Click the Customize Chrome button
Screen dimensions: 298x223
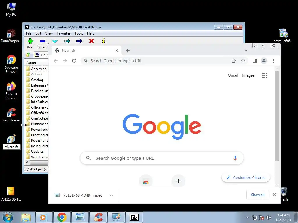tap(246, 178)
